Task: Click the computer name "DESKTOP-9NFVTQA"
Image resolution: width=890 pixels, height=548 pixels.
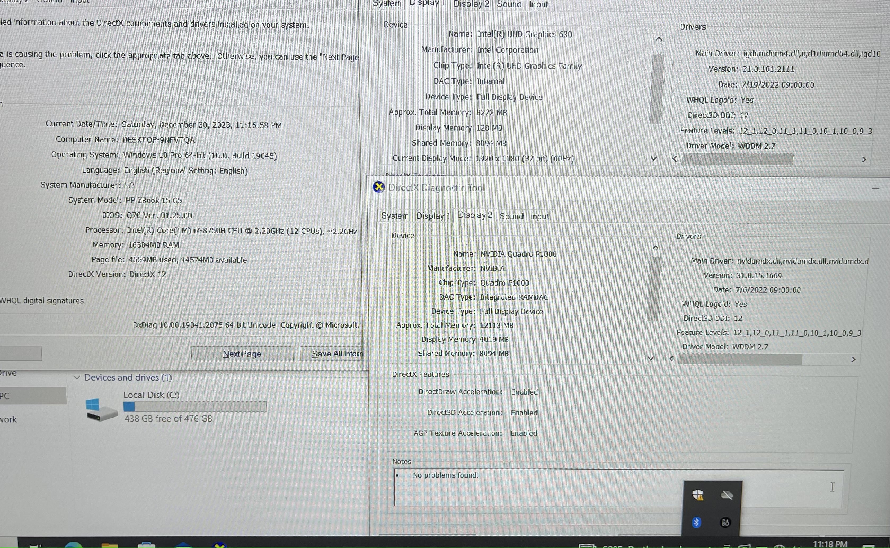Action: (x=158, y=140)
